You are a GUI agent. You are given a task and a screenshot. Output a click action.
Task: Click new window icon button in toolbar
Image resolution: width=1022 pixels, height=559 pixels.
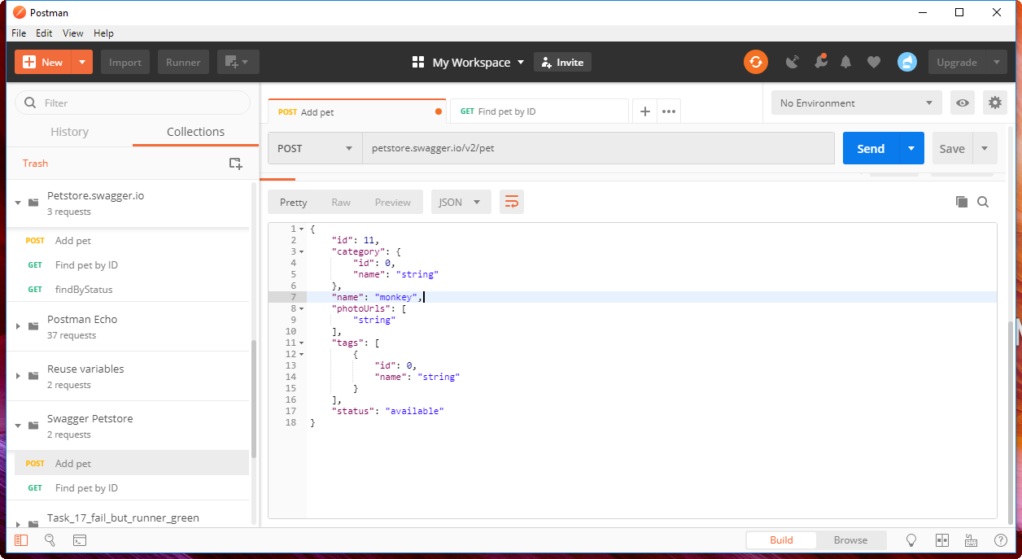[x=238, y=63]
